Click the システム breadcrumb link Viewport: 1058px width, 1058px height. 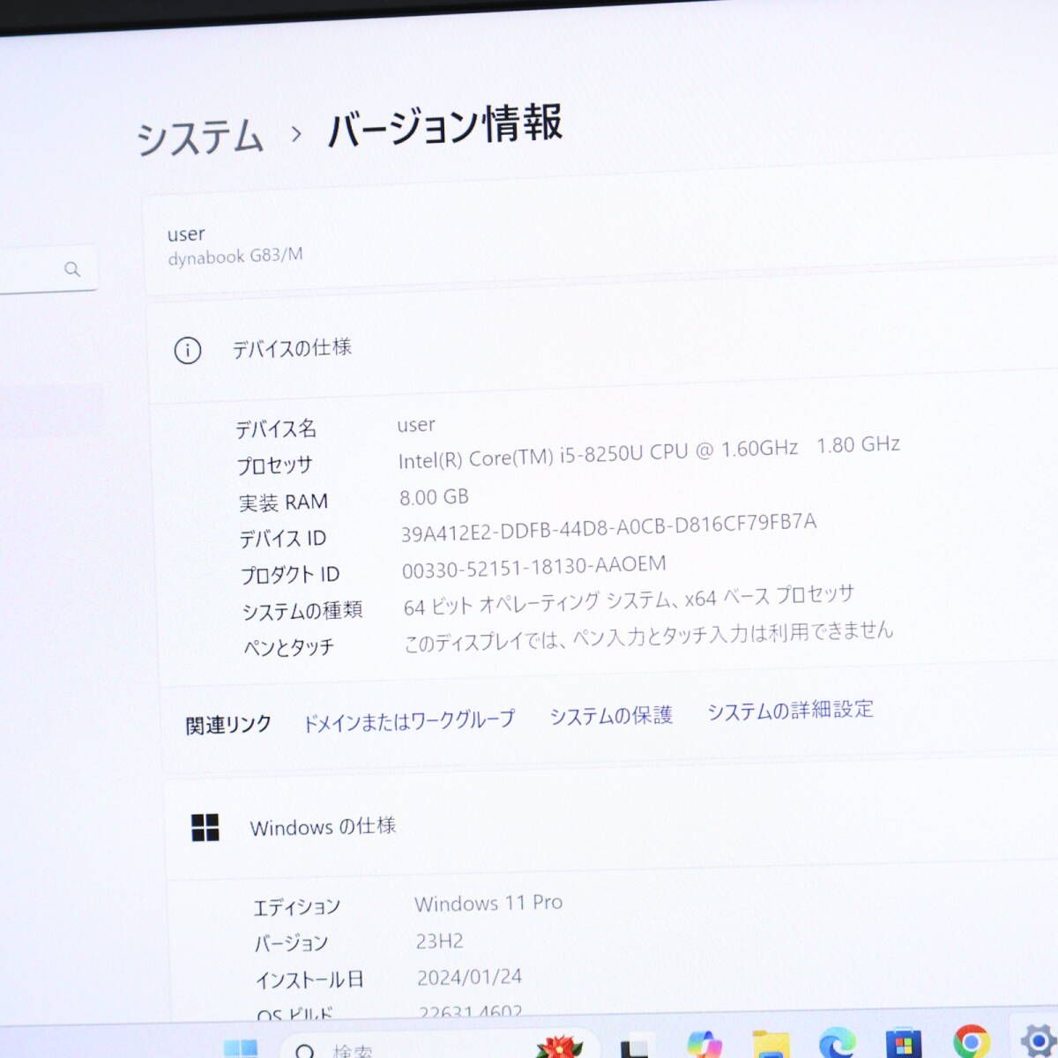pyautogui.click(x=200, y=138)
